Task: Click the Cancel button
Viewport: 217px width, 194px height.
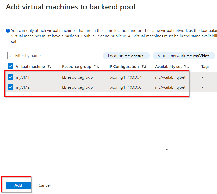Action: [x=44, y=185]
